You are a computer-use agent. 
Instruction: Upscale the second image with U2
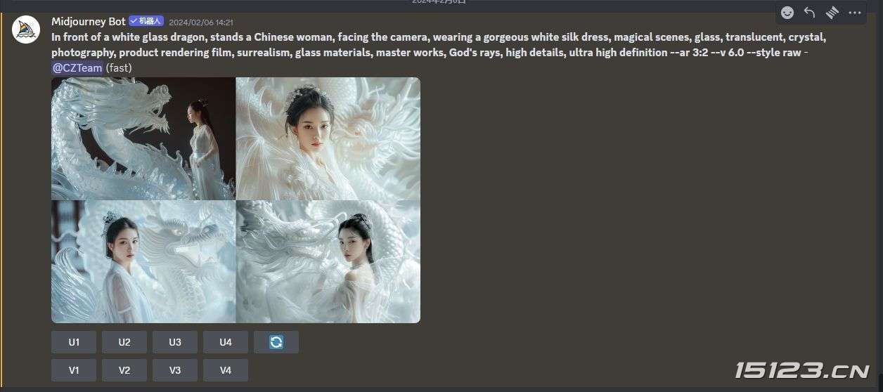coord(124,342)
